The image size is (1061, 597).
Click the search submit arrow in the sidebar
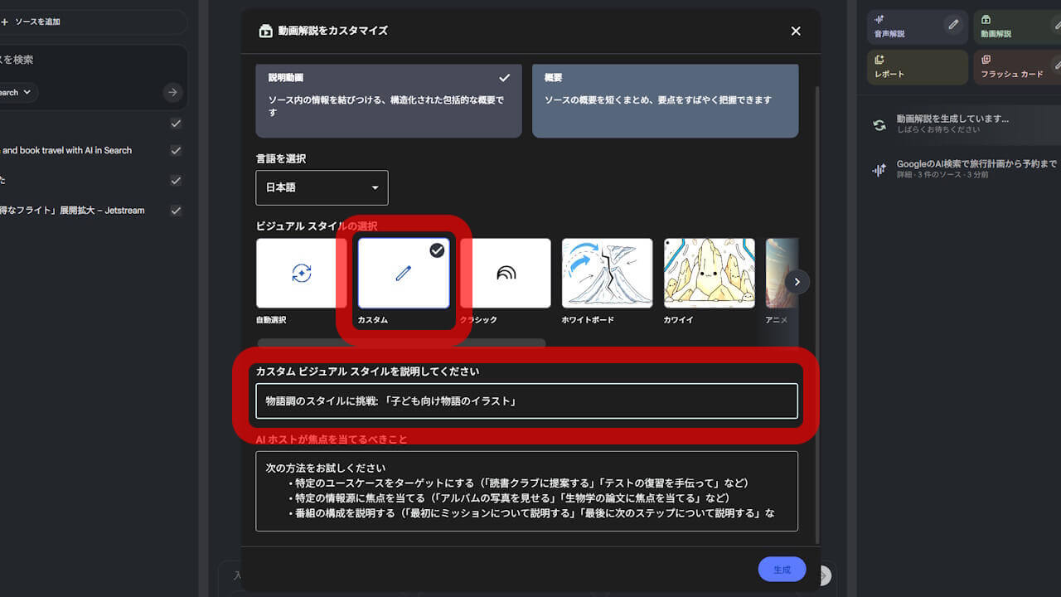pos(172,92)
